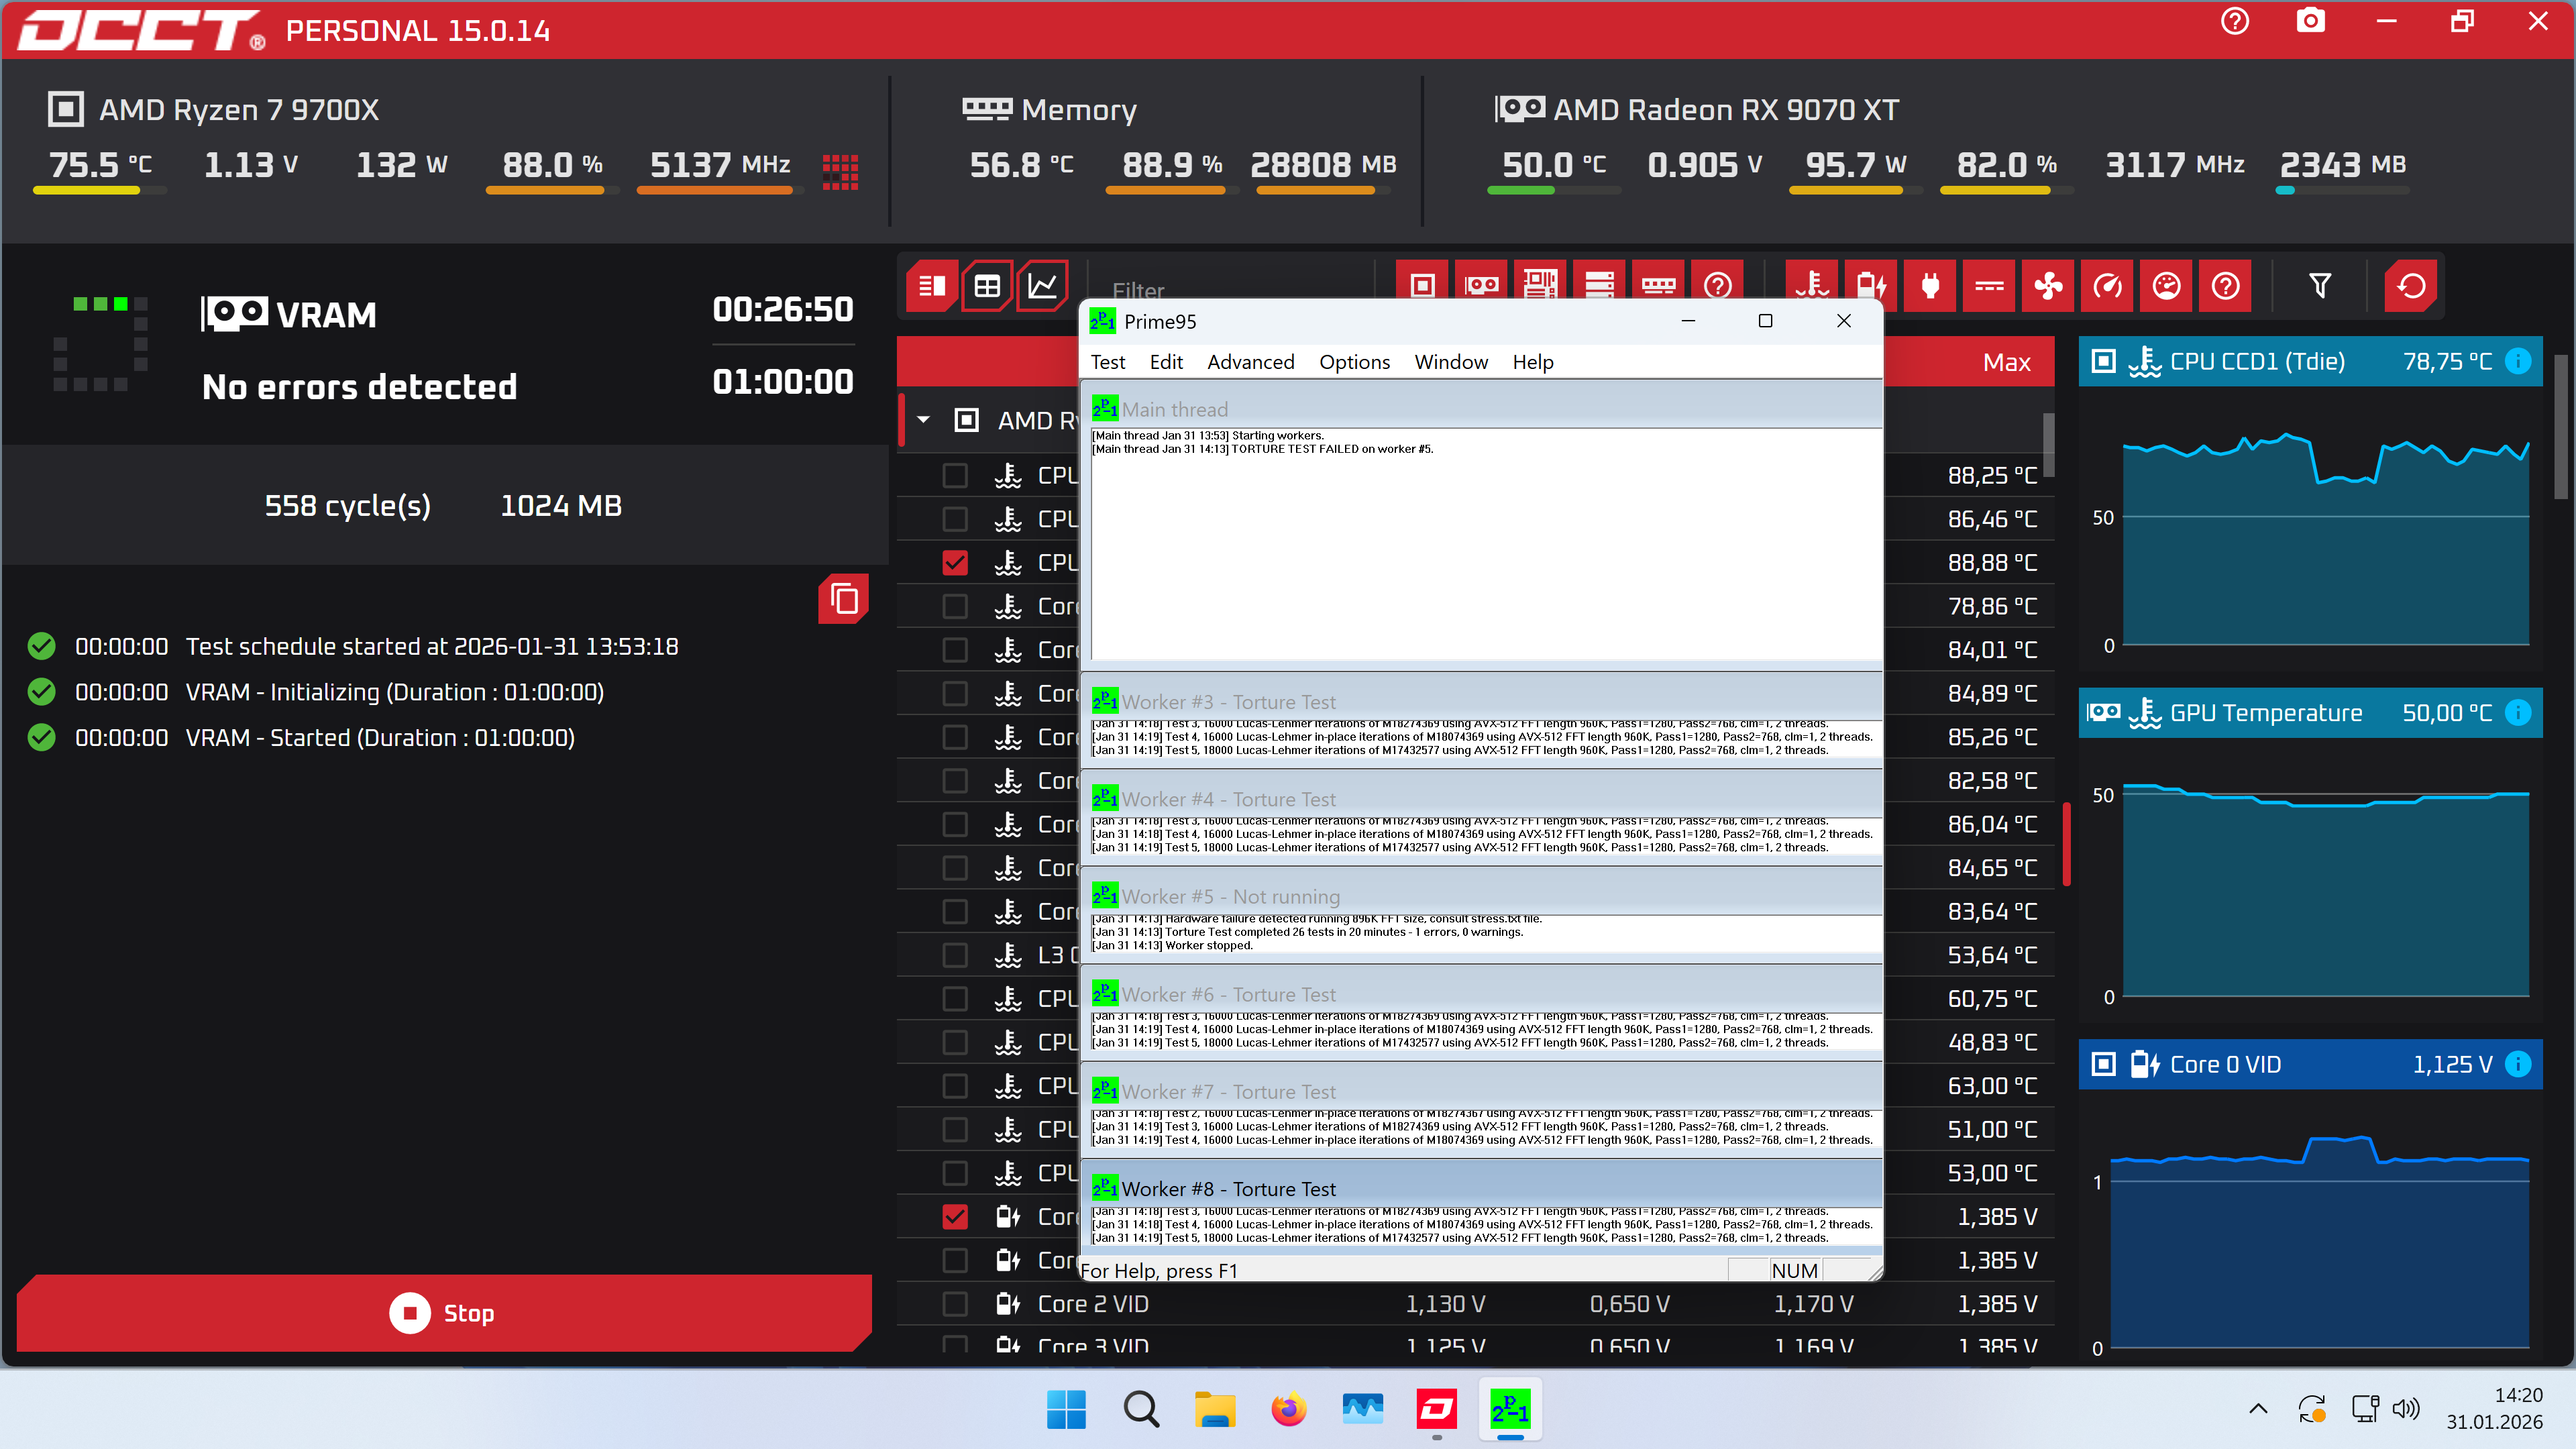Open the Prime95 Window menu
This screenshot has width=2576, height=1449.
(1451, 362)
